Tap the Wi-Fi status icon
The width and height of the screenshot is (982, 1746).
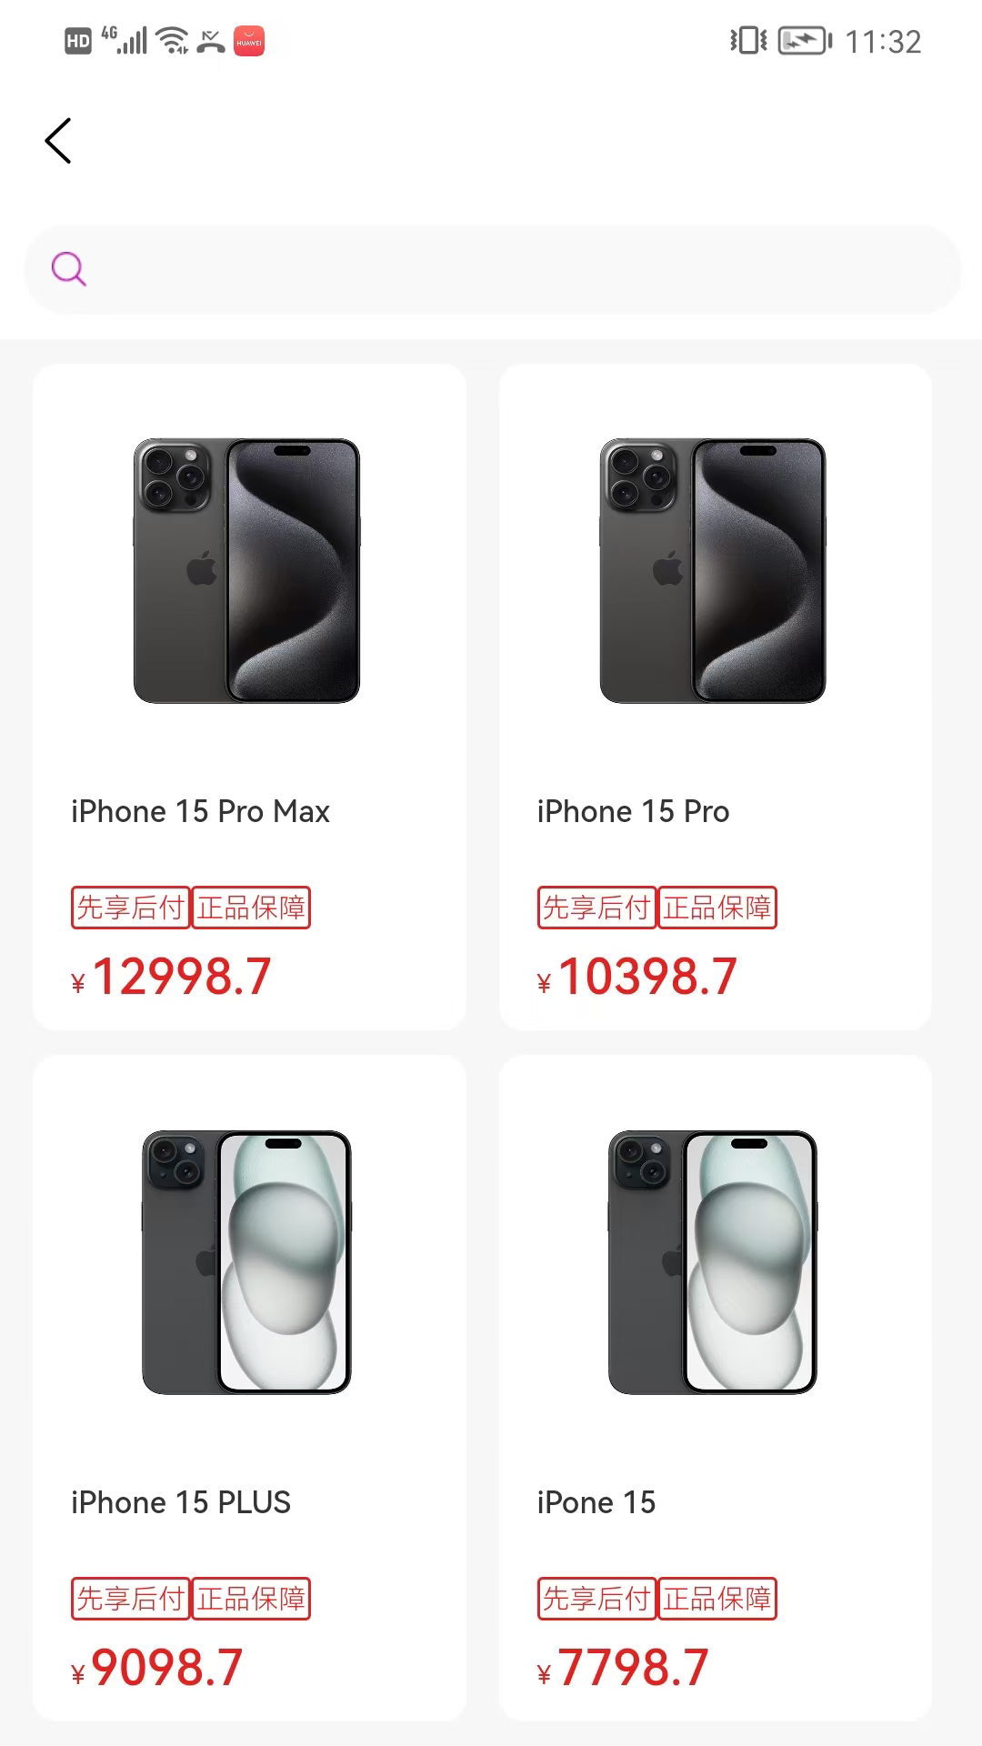[x=172, y=41]
